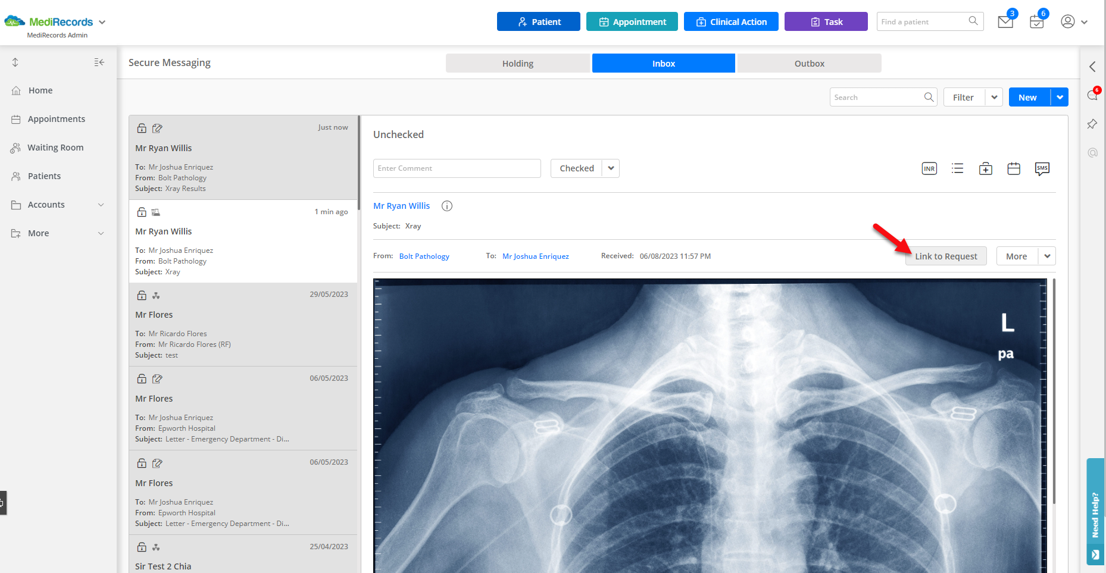Click the purple Task button
Image resolution: width=1106 pixels, height=573 pixels.
coord(826,21)
